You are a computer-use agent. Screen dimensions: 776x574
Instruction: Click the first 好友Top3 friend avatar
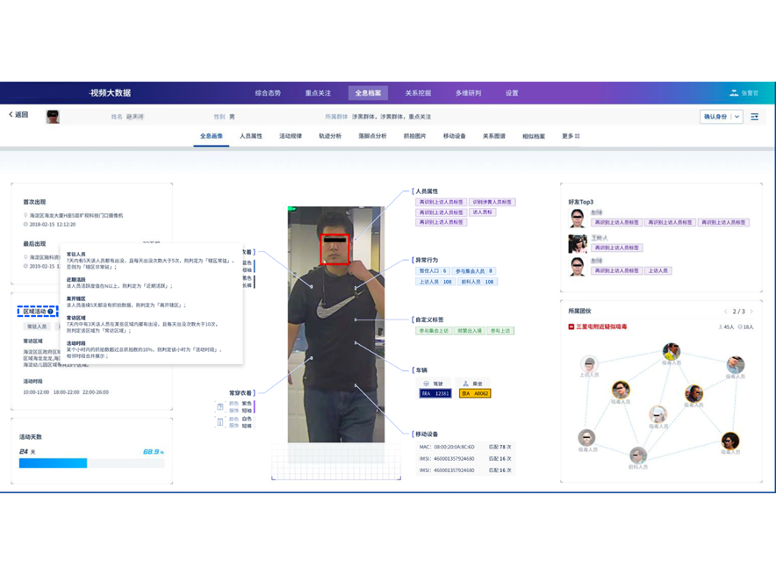(x=577, y=219)
